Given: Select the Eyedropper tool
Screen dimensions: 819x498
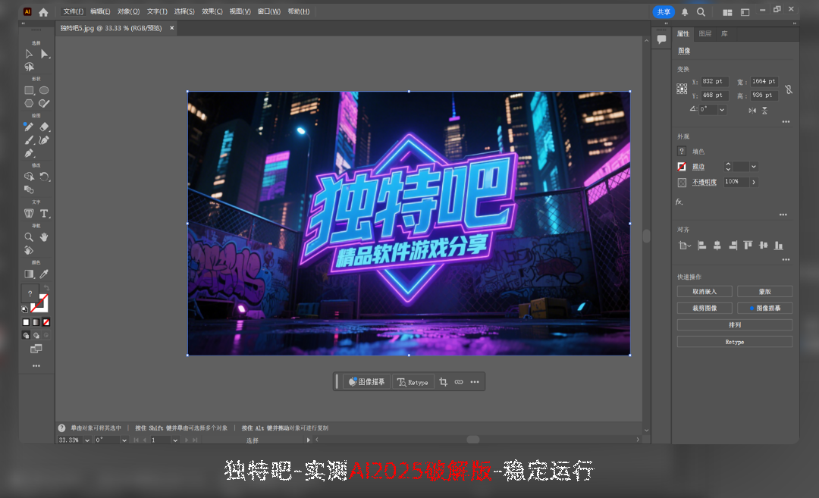Looking at the screenshot, I should [45, 274].
